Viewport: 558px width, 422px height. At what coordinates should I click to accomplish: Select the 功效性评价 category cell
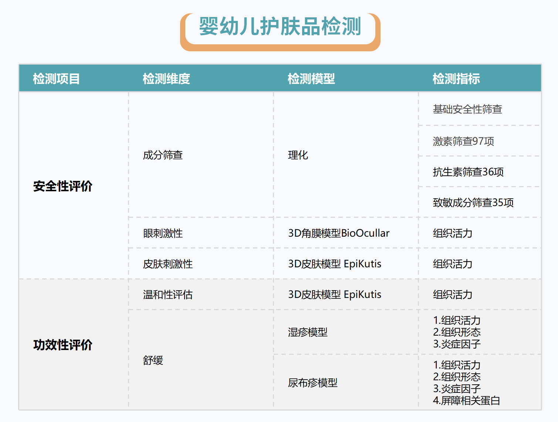[62, 345]
